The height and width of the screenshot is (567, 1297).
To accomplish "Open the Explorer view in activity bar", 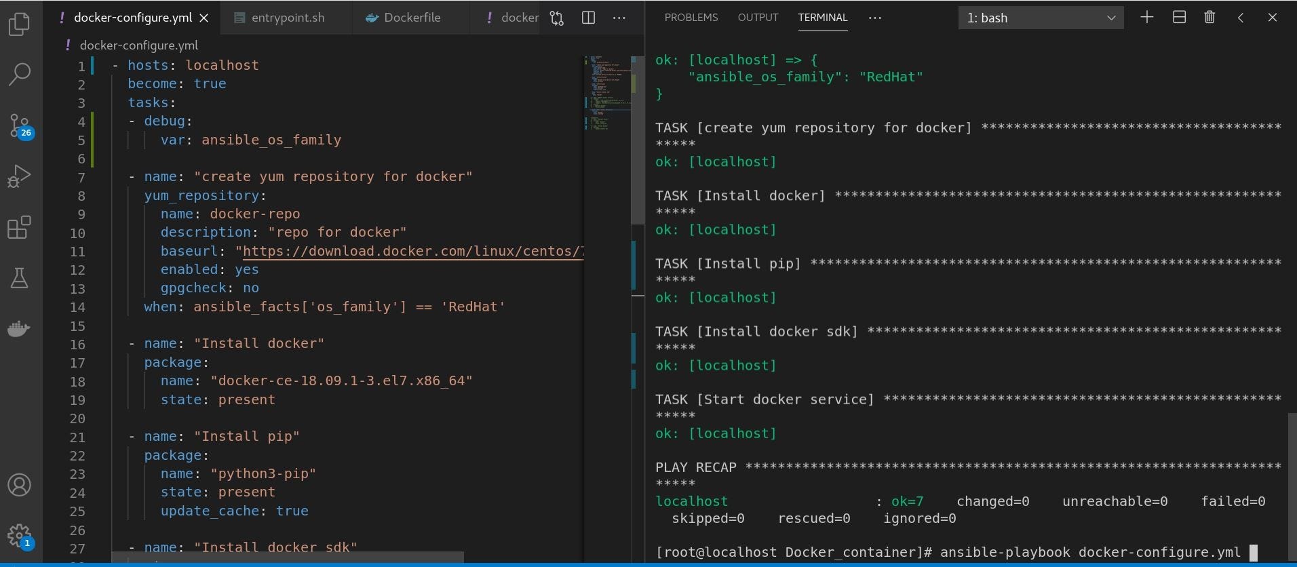I will point(19,24).
